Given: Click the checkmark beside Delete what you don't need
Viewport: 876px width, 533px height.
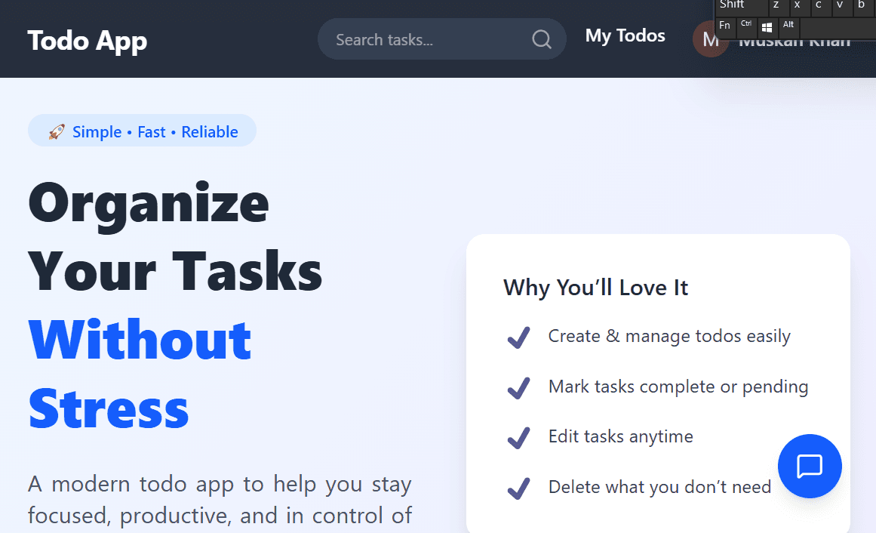Looking at the screenshot, I should pyautogui.click(x=518, y=488).
